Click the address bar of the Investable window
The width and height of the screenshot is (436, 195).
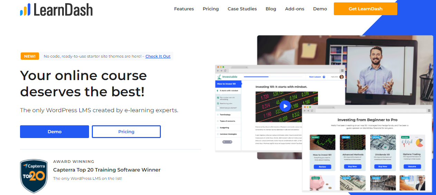pos(283,70)
